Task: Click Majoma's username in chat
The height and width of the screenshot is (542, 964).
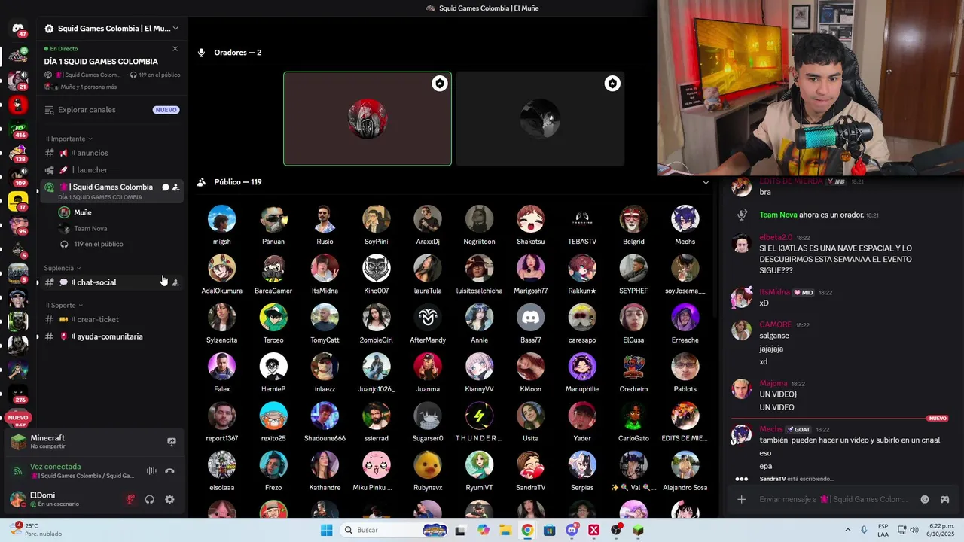Action: click(x=773, y=383)
